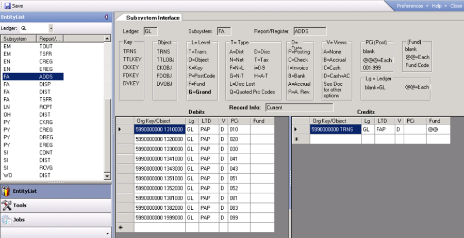Click the EntityList navigation icon
Image resolution: width=464 pixels, height=238 pixels.
6,191
